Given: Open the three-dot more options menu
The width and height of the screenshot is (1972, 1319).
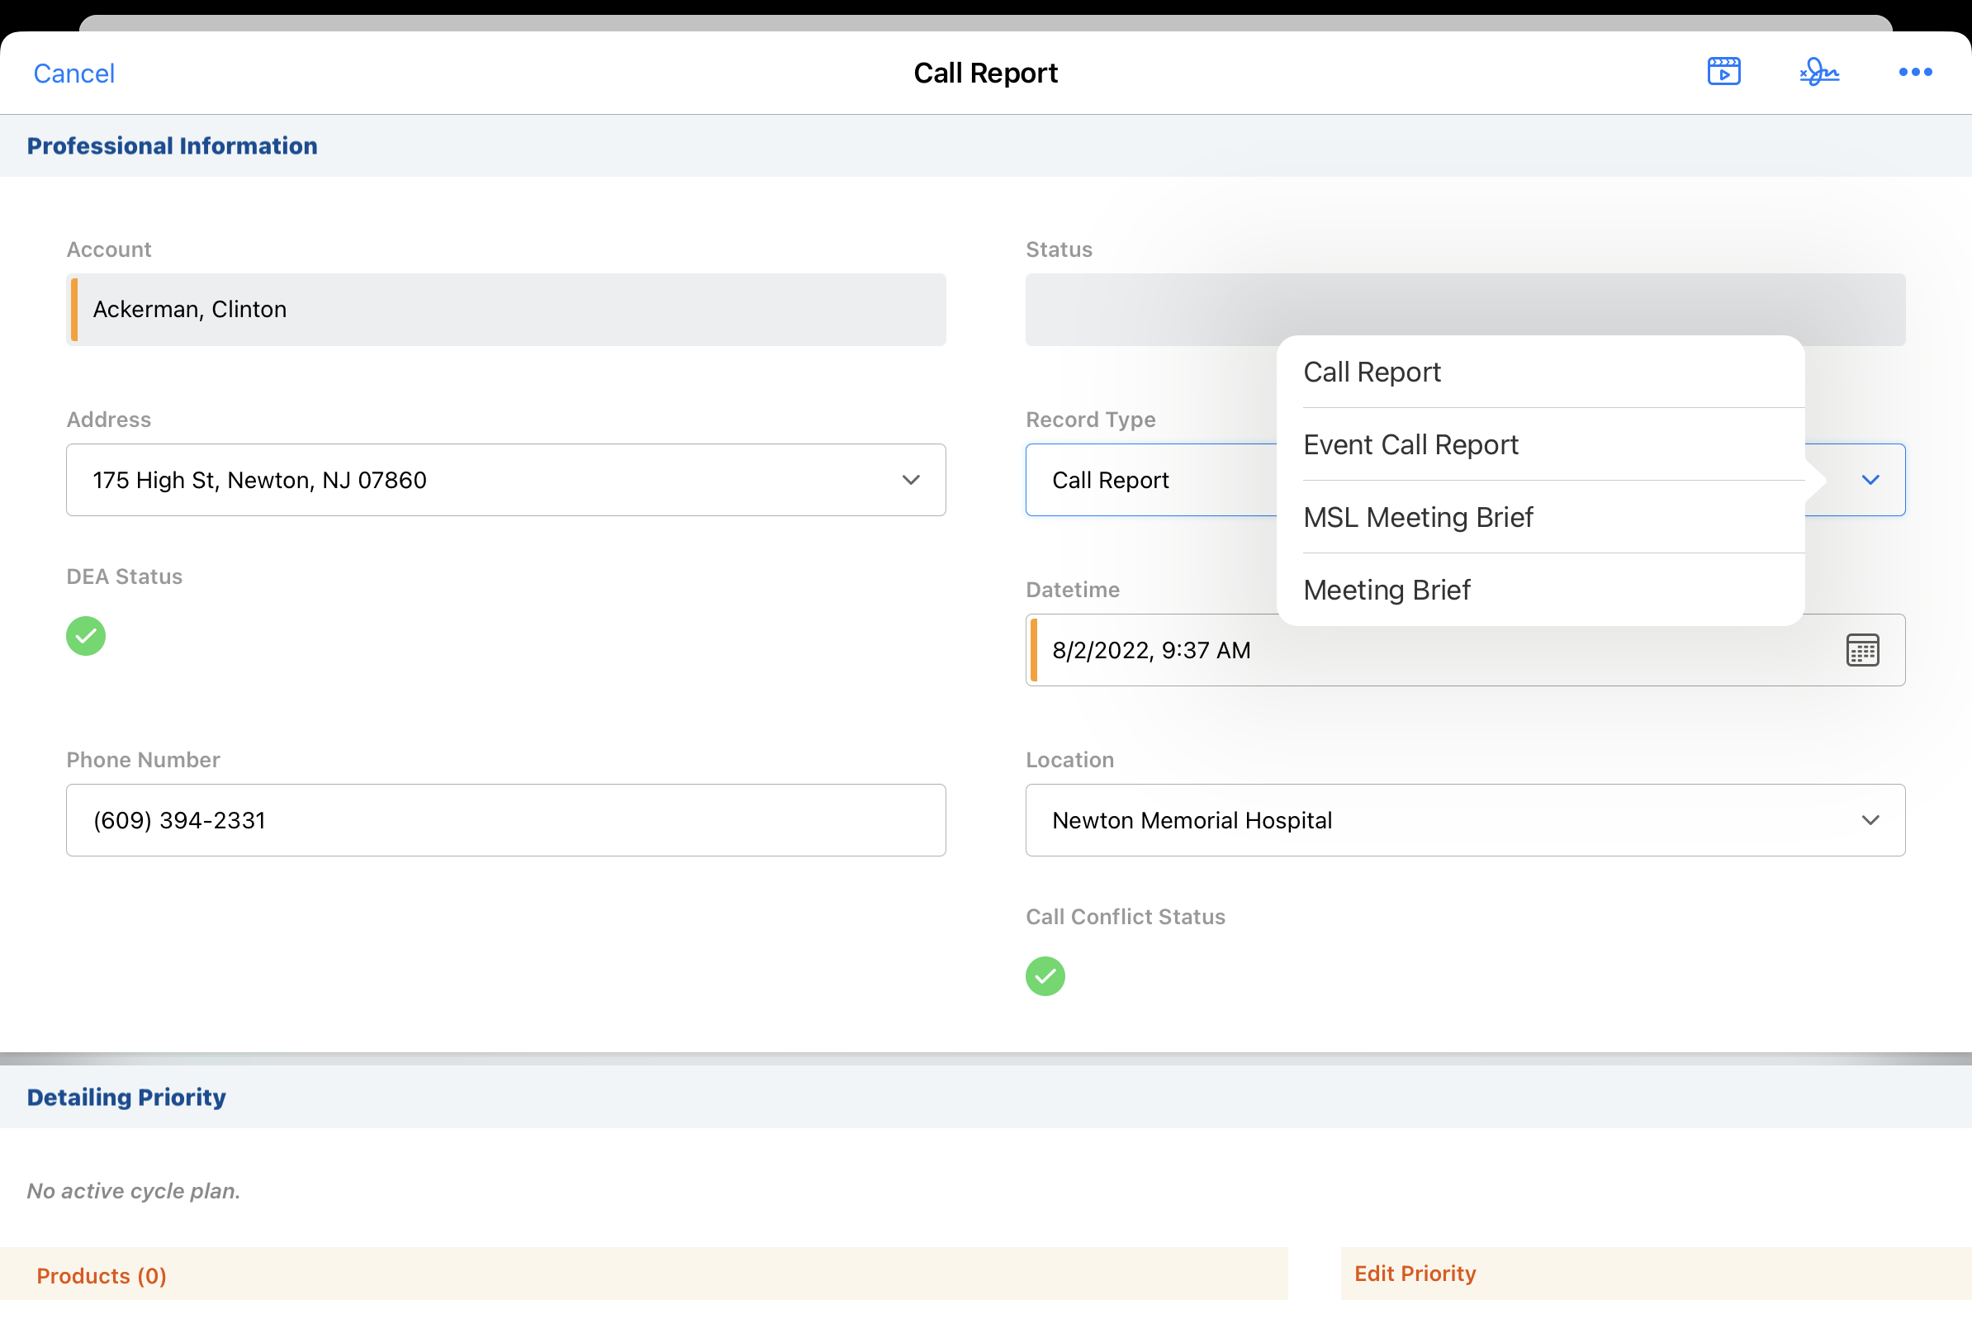Looking at the screenshot, I should [x=1915, y=73].
